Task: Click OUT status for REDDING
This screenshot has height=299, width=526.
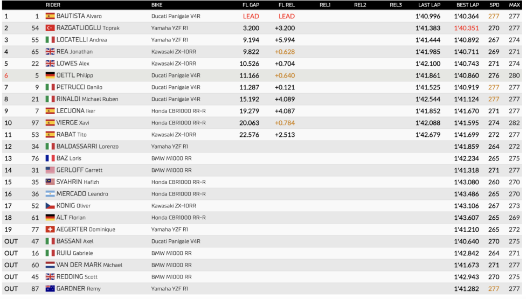Action: [11, 277]
